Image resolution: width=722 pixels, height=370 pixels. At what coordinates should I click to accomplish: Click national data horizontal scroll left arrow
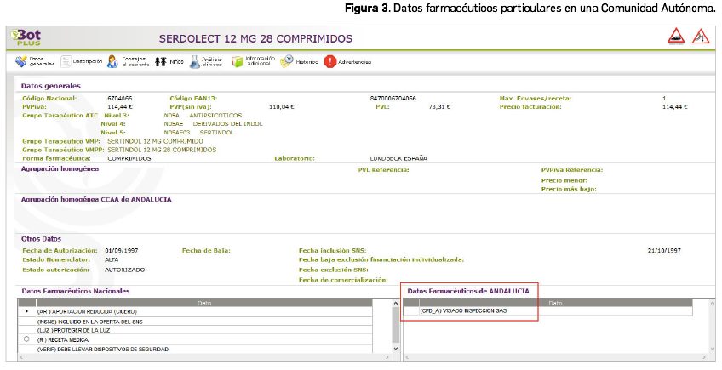coord(20,357)
